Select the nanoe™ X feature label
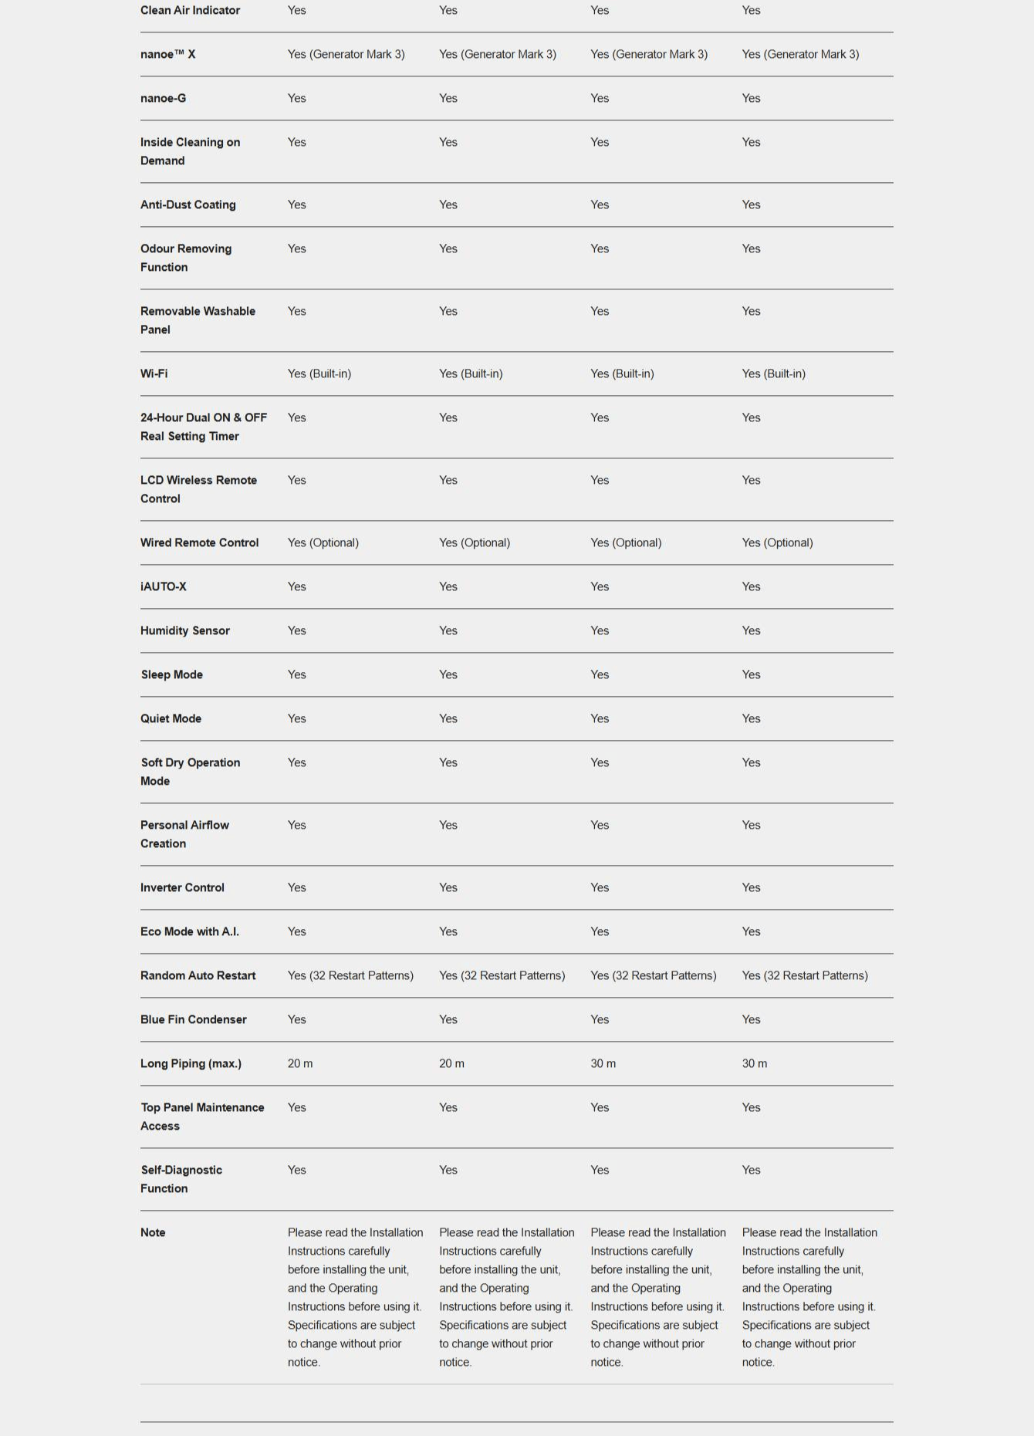The height and width of the screenshot is (1436, 1034). (x=167, y=55)
